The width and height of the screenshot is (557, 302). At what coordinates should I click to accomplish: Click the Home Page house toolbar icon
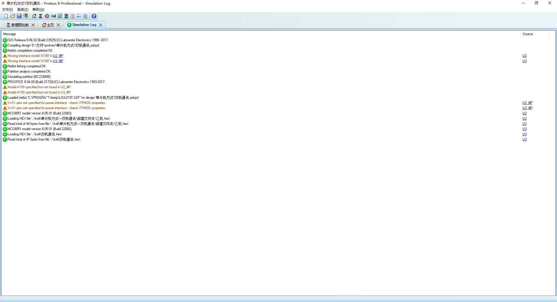(34, 16)
